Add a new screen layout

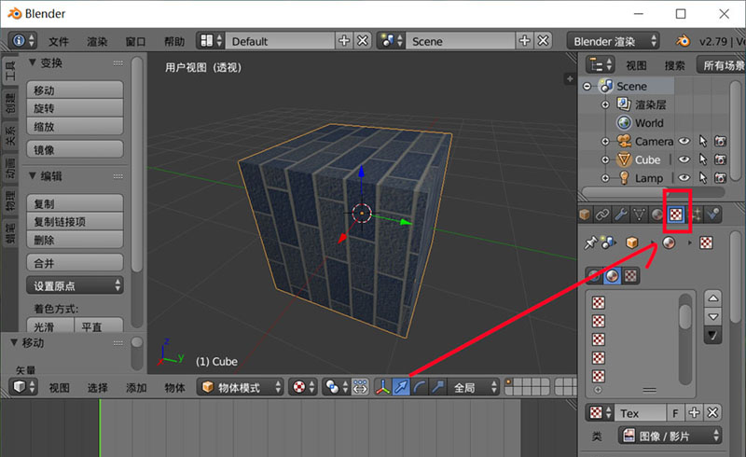click(344, 41)
